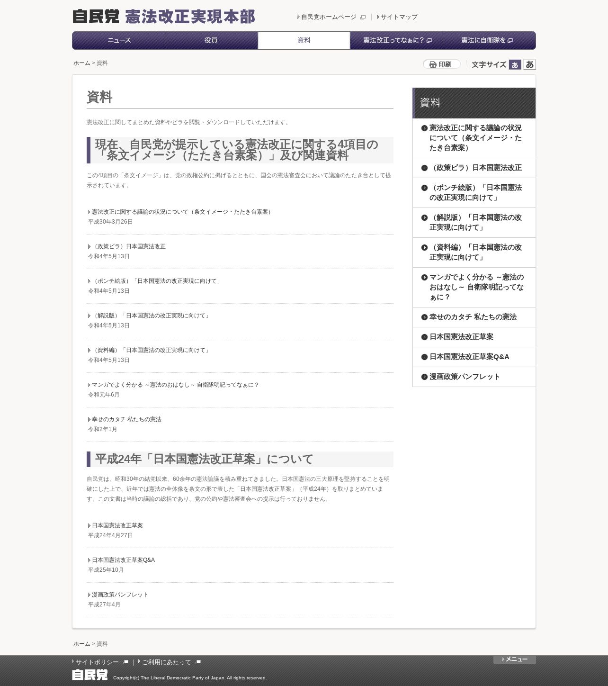This screenshot has width=608, height=686.
Task: Open 漫画政策パンフレット in main list
Action: (120, 595)
